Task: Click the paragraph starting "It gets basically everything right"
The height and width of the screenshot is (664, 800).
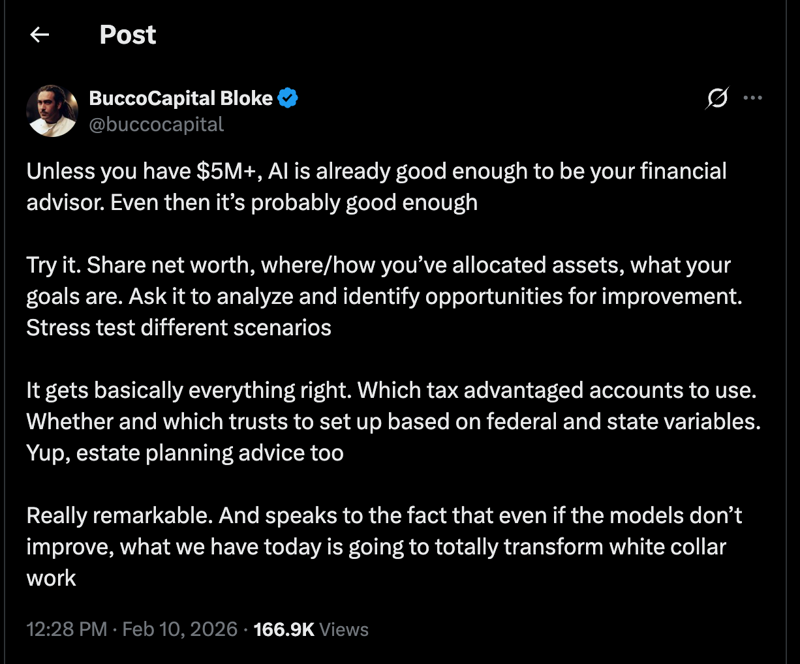Action: coord(393,421)
